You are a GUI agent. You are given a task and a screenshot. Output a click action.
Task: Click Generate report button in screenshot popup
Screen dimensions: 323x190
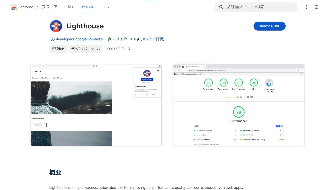pyautogui.click(x=147, y=79)
